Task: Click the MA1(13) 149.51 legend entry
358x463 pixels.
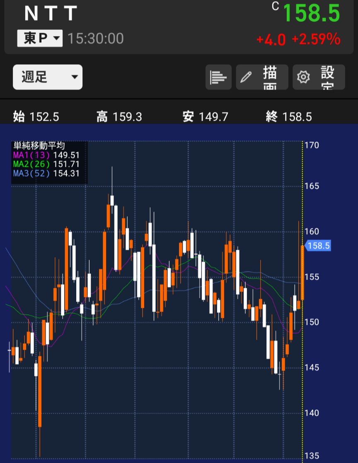Action: coord(46,155)
